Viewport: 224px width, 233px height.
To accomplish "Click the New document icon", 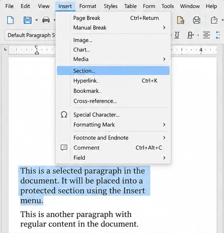I will (x=10, y=20).
